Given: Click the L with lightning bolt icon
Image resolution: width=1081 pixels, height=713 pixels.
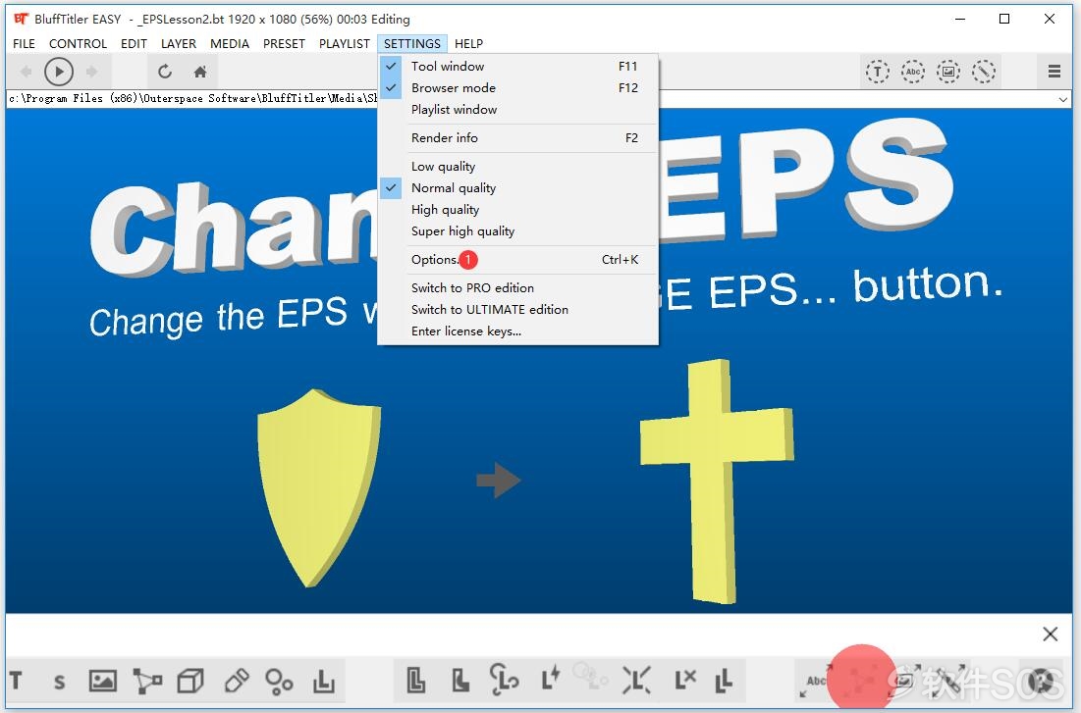Looking at the screenshot, I should point(550,678).
